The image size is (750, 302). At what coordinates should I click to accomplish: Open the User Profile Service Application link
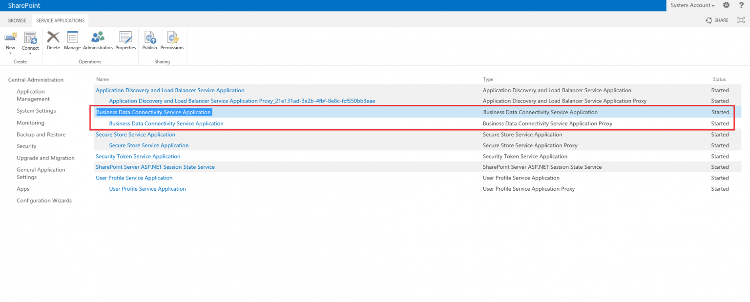[134, 178]
